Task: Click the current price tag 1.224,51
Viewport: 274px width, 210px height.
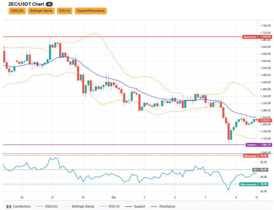Action: click(265, 120)
